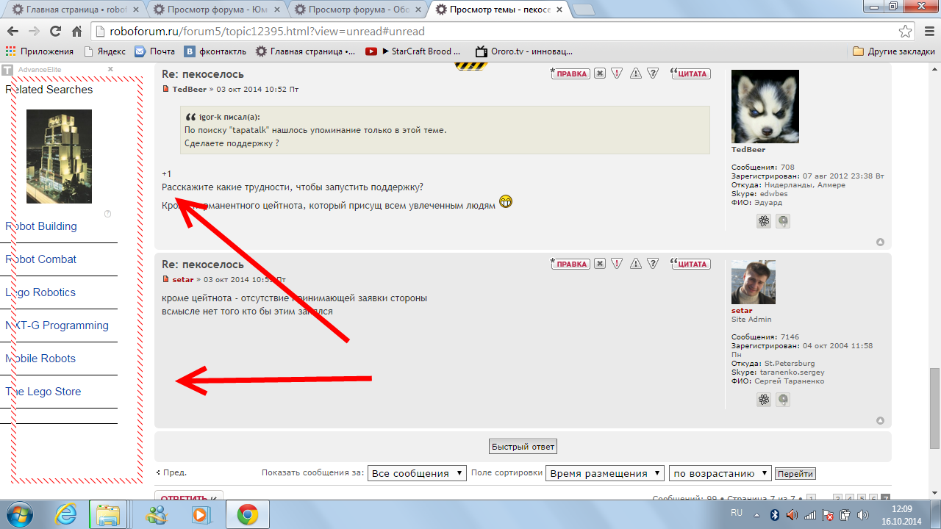Screen dimensions: 941x529
Task: Reload the page in Chrome
Action: coord(55,32)
